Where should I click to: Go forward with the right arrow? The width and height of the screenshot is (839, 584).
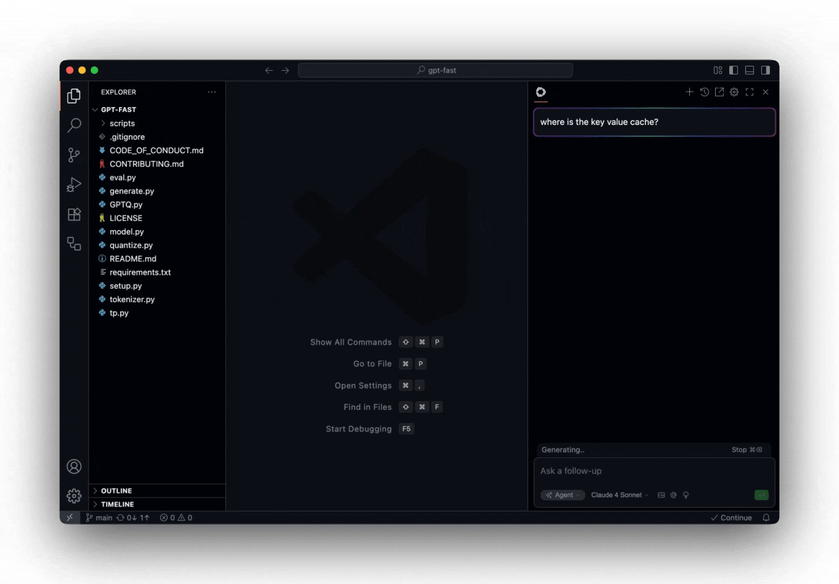click(285, 70)
